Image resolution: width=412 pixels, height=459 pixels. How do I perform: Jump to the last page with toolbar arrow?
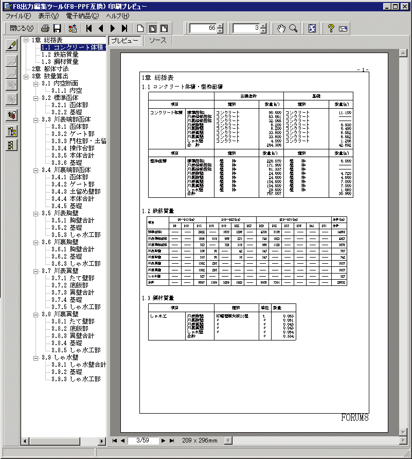point(124,28)
